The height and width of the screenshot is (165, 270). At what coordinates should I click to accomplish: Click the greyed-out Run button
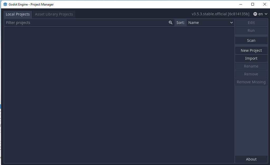[x=251, y=31]
